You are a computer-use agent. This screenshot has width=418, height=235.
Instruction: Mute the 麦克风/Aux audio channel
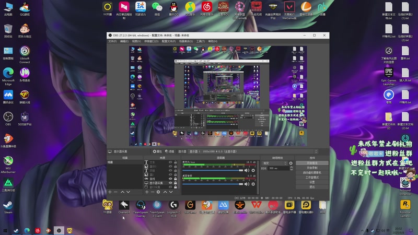tap(247, 170)
